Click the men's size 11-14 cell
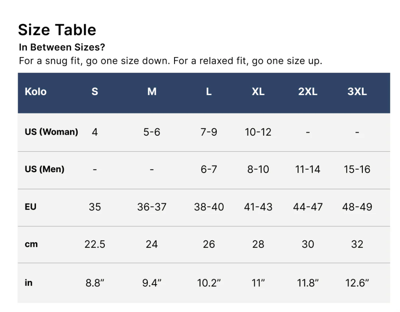 click(308, 169)
